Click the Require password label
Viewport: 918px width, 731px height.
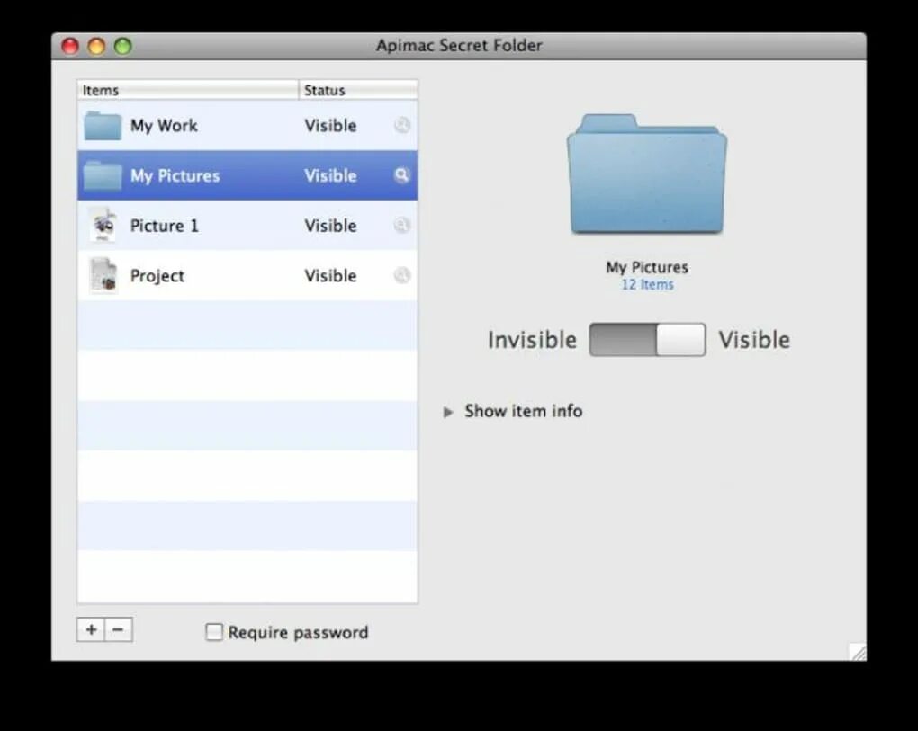click(299, 633)
